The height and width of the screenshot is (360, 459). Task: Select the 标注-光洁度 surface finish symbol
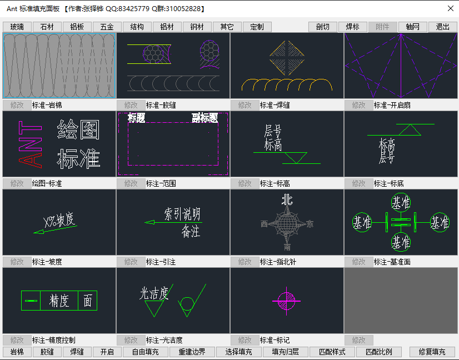click(x=173, y=301)
